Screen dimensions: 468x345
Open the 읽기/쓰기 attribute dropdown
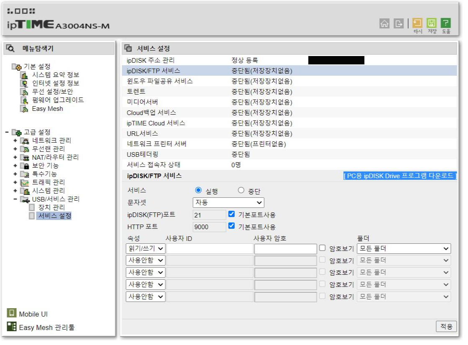point(146,248)
